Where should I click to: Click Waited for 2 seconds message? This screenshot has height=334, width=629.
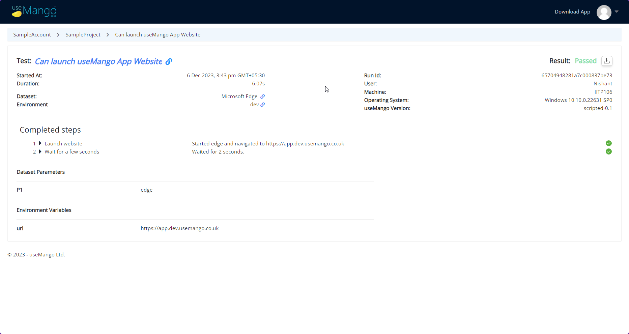pyautogui.click(x=218, y=151)
